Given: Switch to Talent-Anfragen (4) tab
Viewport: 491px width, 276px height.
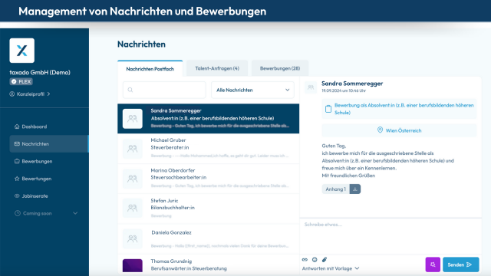Looking at the screenshot, I should 217,68.
